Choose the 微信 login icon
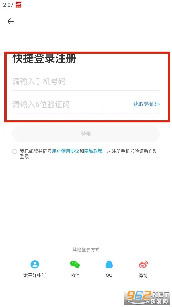The height and width of the screenshot is (307, 172). pyautogui.click(x=75, y=264)
